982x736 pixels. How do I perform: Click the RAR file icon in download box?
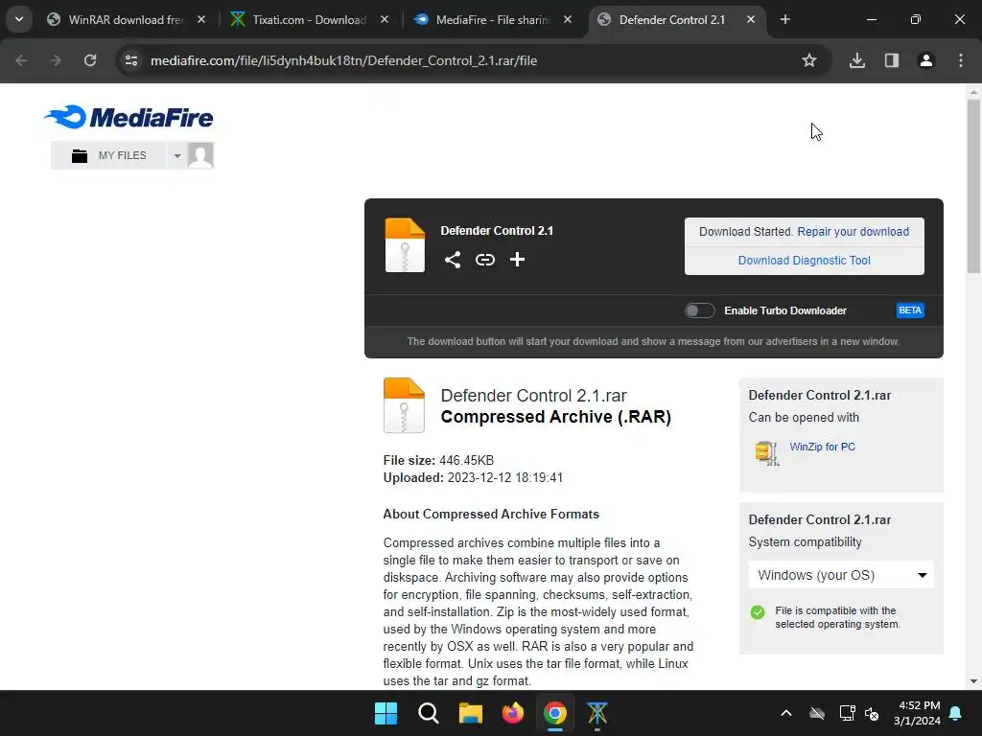pyautogui.click(x=405, y=245)
